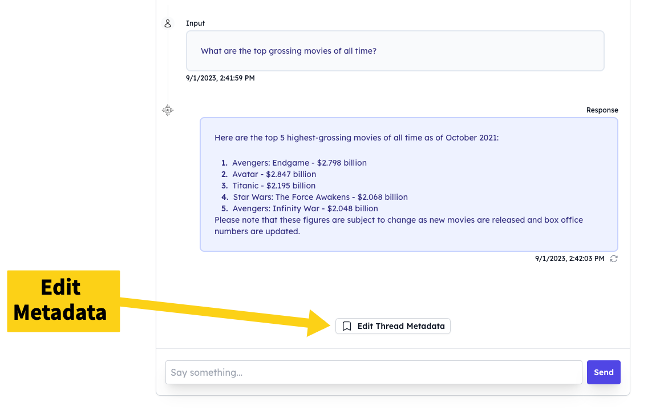Click the yellow 'Edit Metadata' callout box
The width and height of the screenshot is (660, 410).
coord(63,301)
